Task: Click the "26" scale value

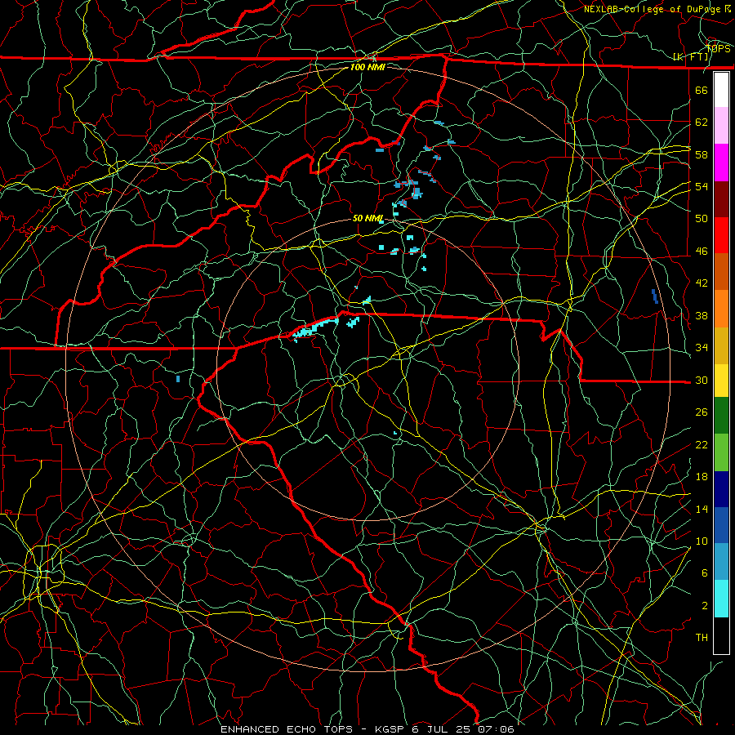Action: 702,412
